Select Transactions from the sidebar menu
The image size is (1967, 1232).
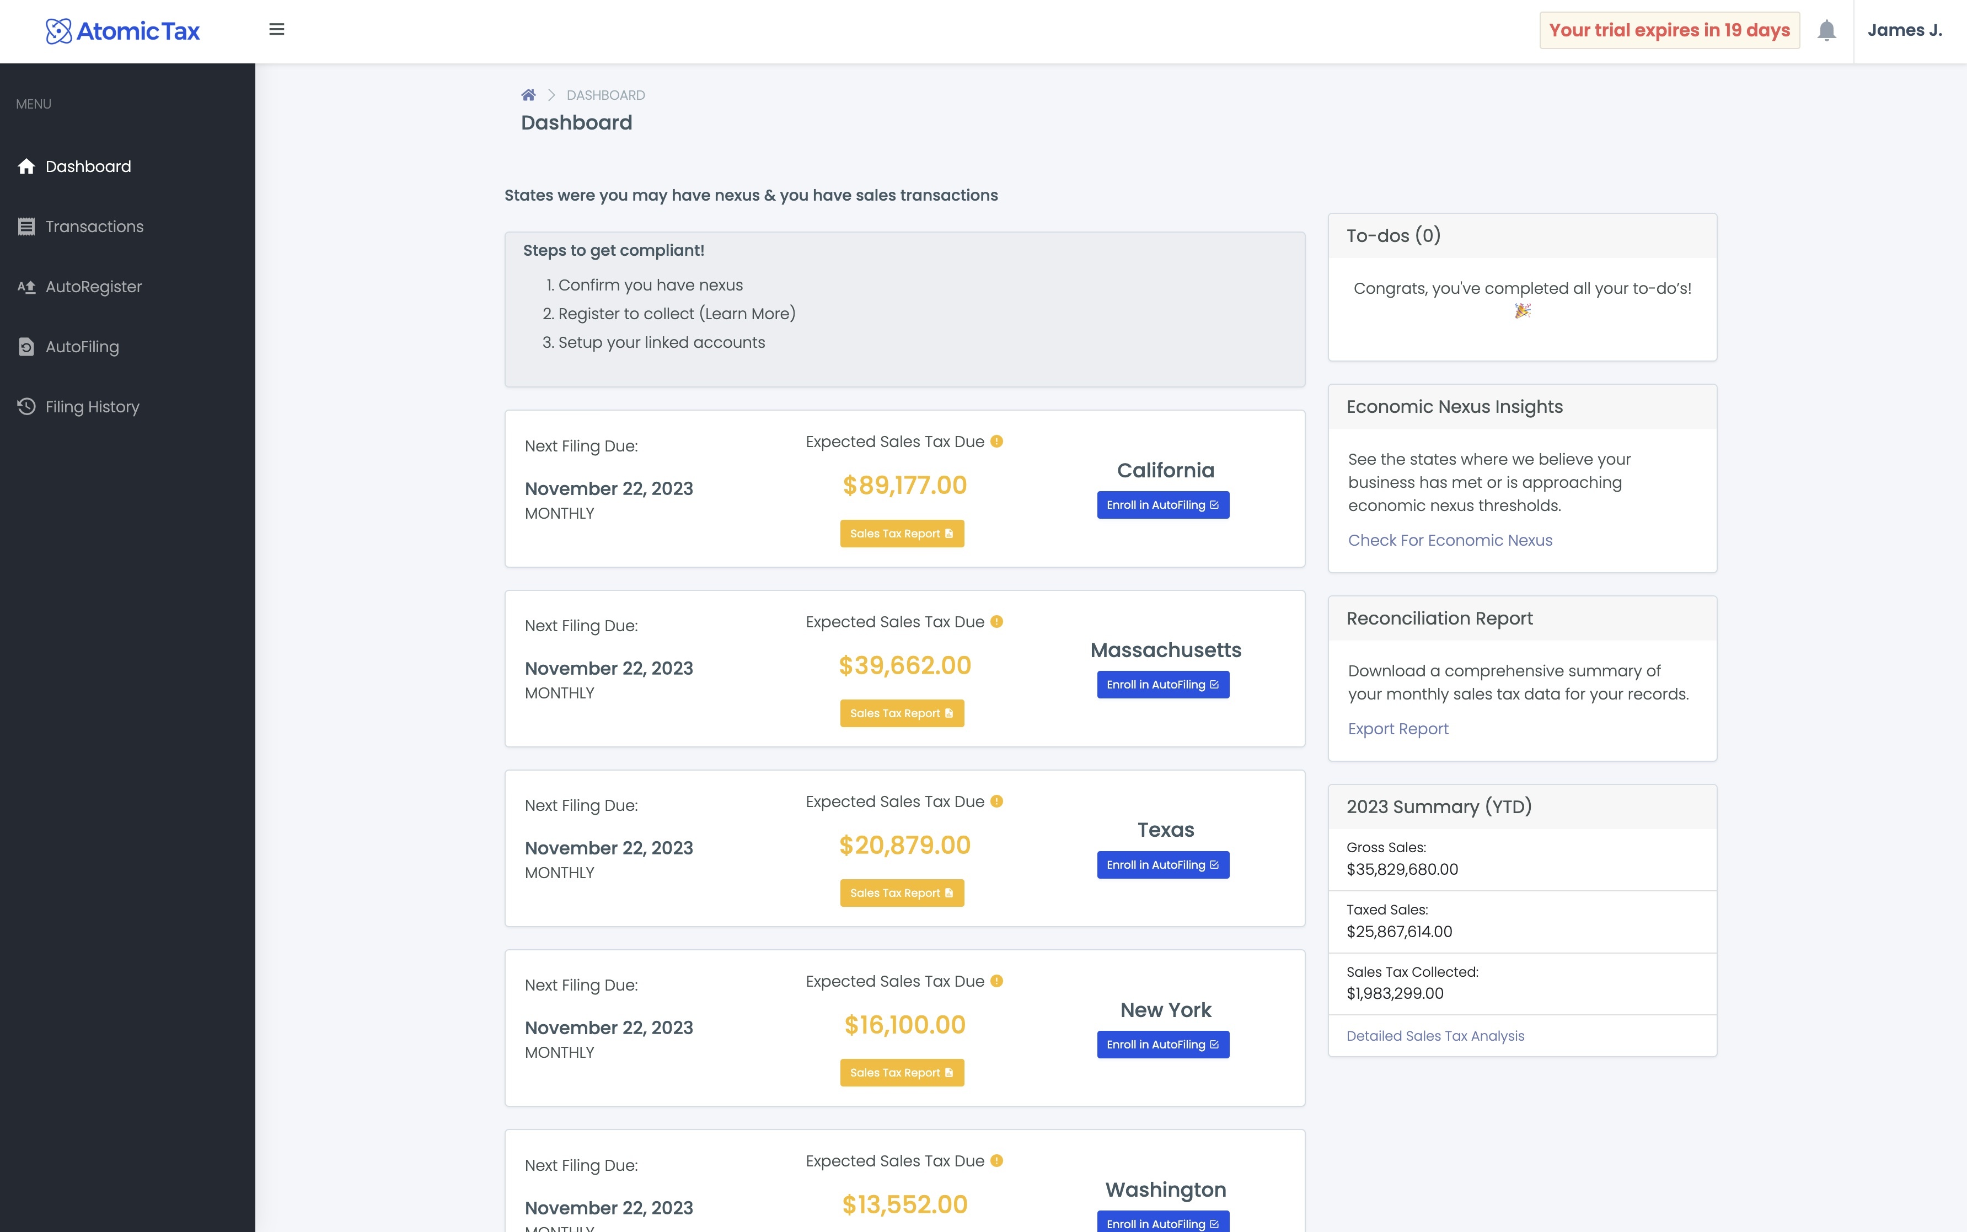point(94,225)
